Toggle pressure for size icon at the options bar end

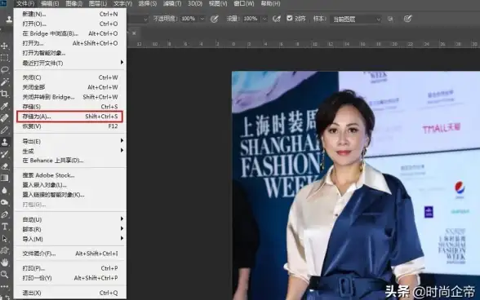tap(407, 19)
